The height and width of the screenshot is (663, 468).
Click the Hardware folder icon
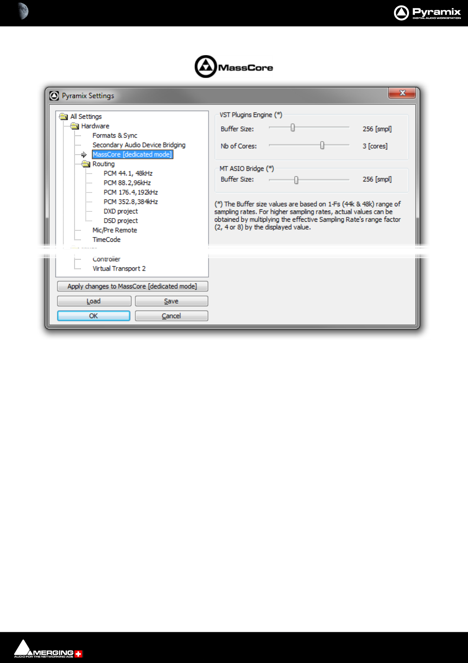point(75,126)
